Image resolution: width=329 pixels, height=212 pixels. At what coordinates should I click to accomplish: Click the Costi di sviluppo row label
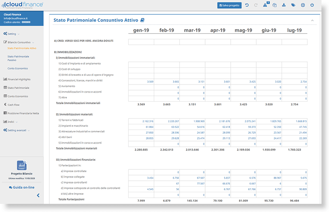69,69
